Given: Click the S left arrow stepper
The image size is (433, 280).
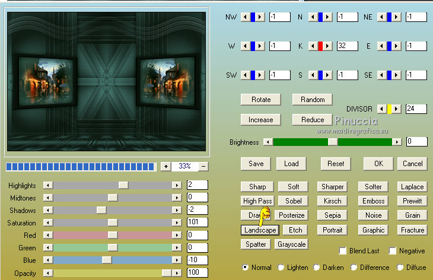Looking at the screenshot, I should 313,75.
